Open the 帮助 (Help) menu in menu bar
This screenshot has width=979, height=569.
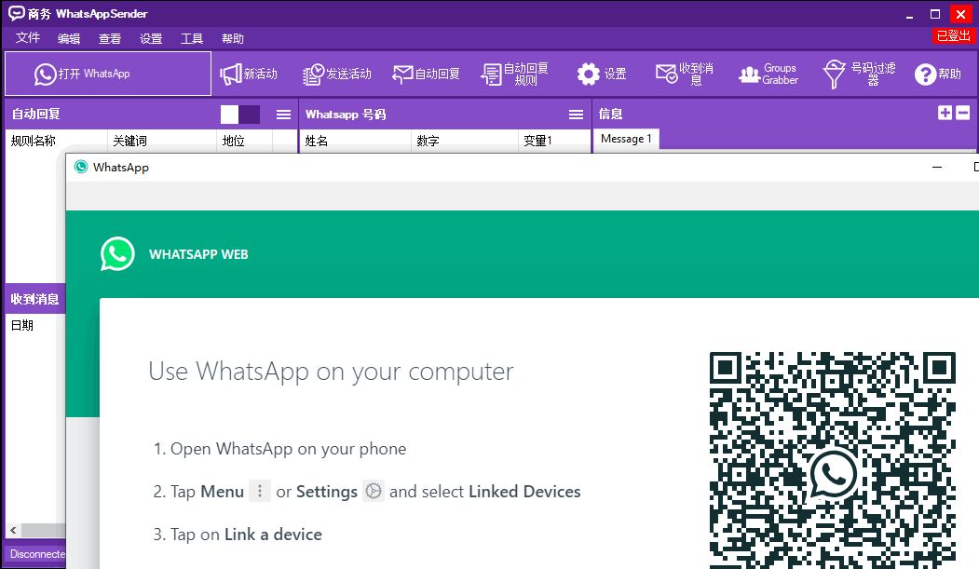233,38
